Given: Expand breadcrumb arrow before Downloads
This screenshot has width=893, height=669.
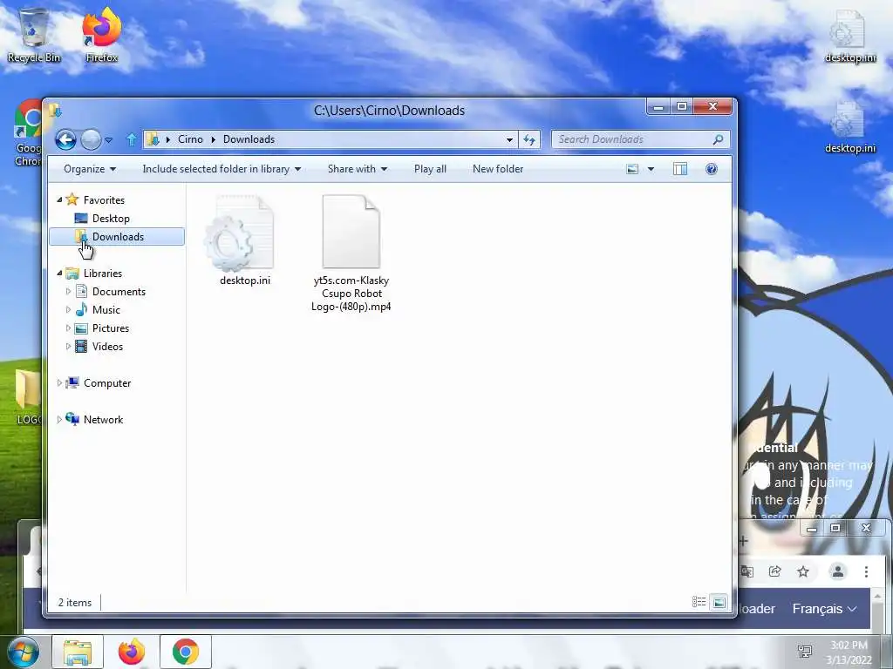Looking at the screenshot, I should point(214,139).
